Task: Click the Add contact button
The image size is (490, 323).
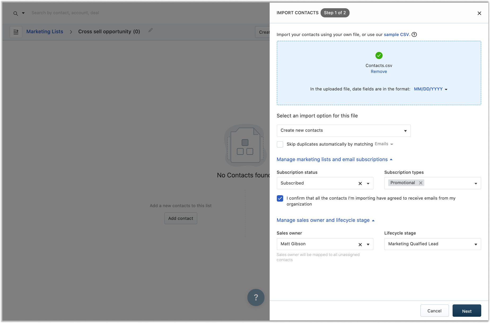Action: (x=181, y=218)
